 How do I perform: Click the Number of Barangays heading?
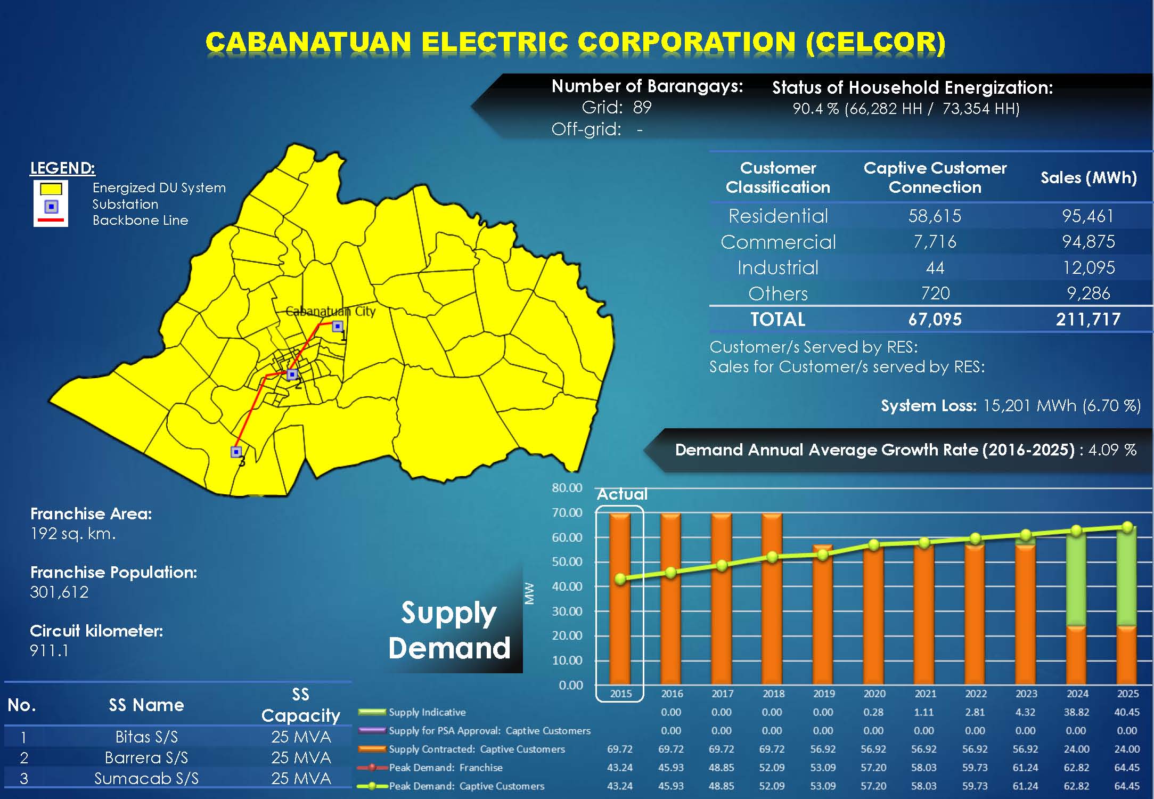[647, 86]
